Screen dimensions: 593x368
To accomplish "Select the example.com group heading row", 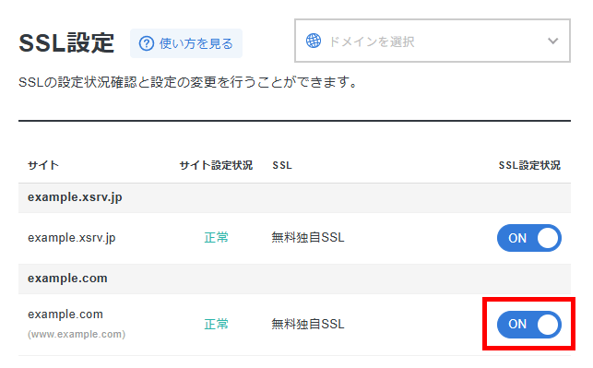I will click(x=294, y=279).
